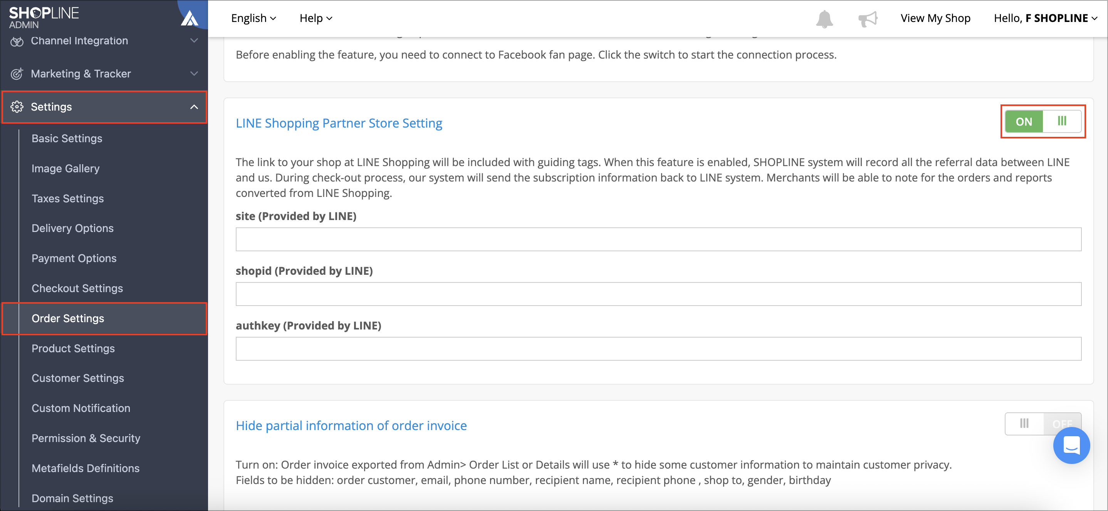Open Checkout Settings

coord(77,288)
